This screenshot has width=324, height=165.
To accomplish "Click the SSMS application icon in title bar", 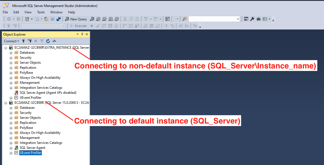I will 6,6.
